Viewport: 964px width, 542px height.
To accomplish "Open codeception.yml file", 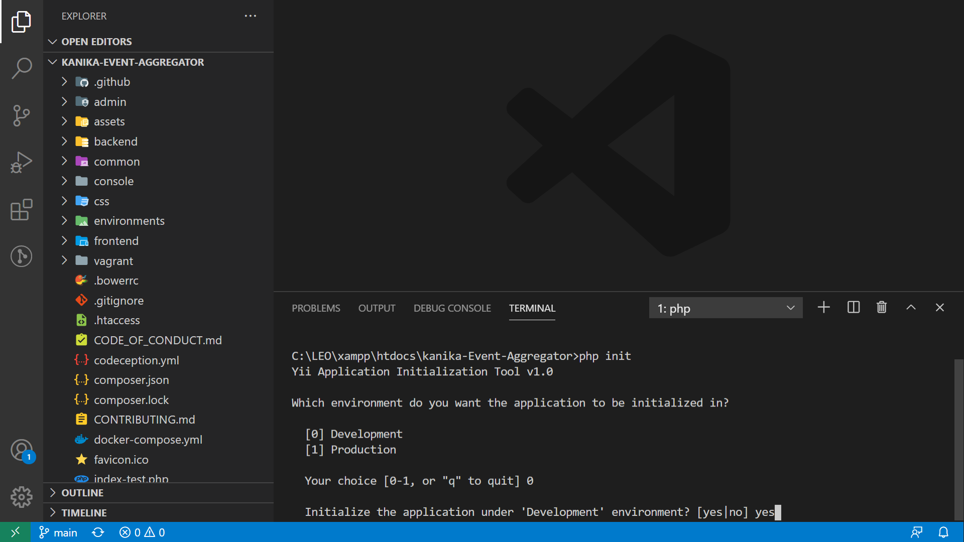I will point(159,360).
